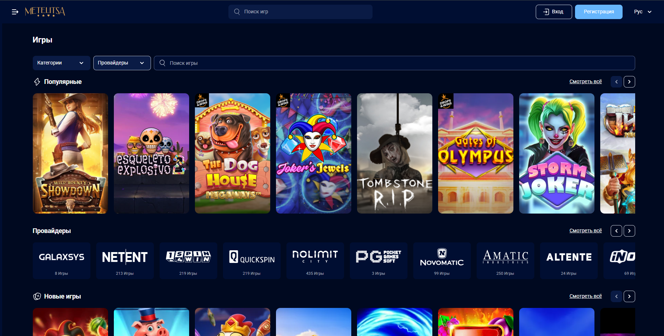Click the Провайдеры section heading

click(x=52, y=231)
